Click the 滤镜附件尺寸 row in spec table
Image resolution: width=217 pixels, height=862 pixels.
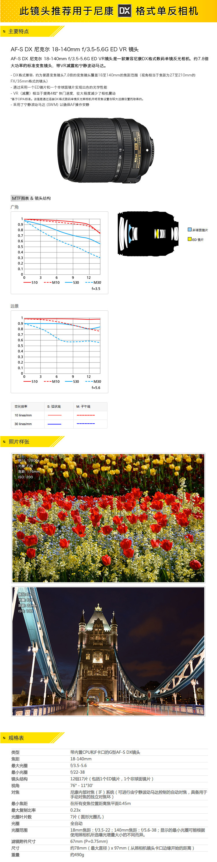pyautogui.click(x=109, y=841)
